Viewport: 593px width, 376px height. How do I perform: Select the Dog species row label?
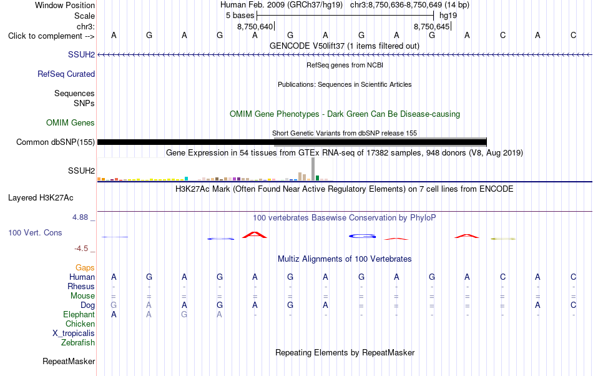click(x=87, y=305)
